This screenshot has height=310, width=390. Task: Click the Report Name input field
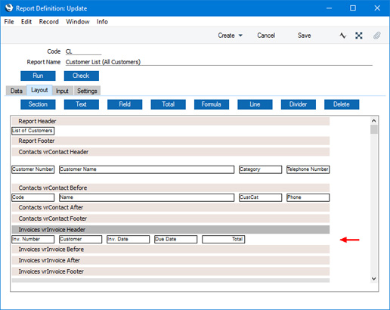(218, 62)
